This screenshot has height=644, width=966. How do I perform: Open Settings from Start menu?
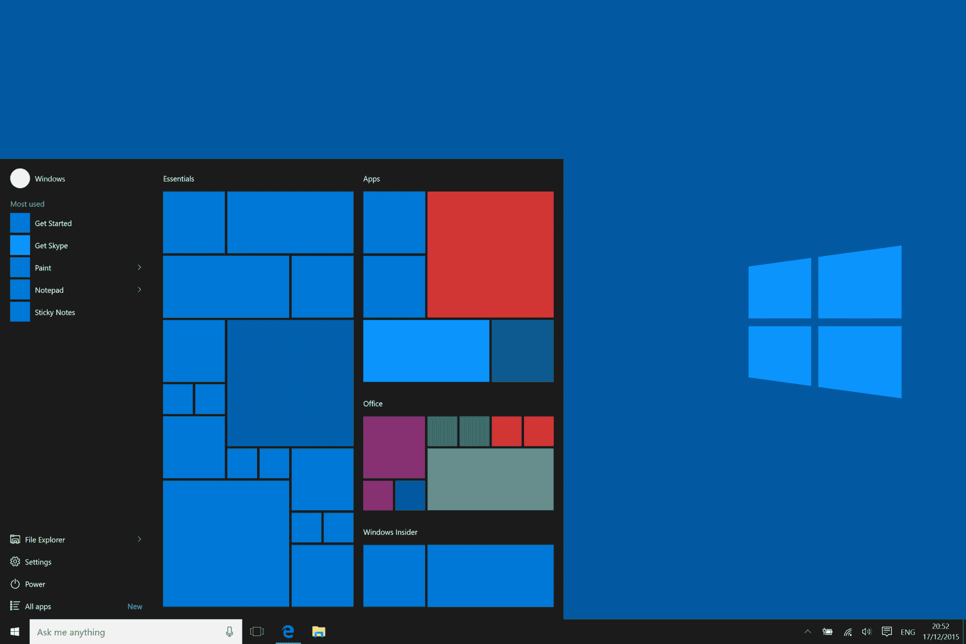click(x=37, y=561)
